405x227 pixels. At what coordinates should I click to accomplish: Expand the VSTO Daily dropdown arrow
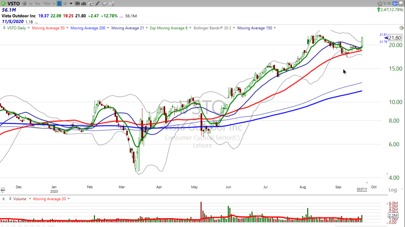pyautogui.click(x=28, y=28)
